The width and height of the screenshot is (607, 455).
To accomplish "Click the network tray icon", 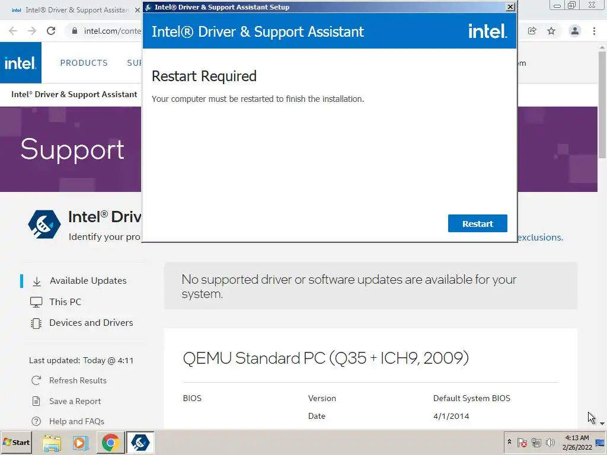I will click(x=536, y=442).
